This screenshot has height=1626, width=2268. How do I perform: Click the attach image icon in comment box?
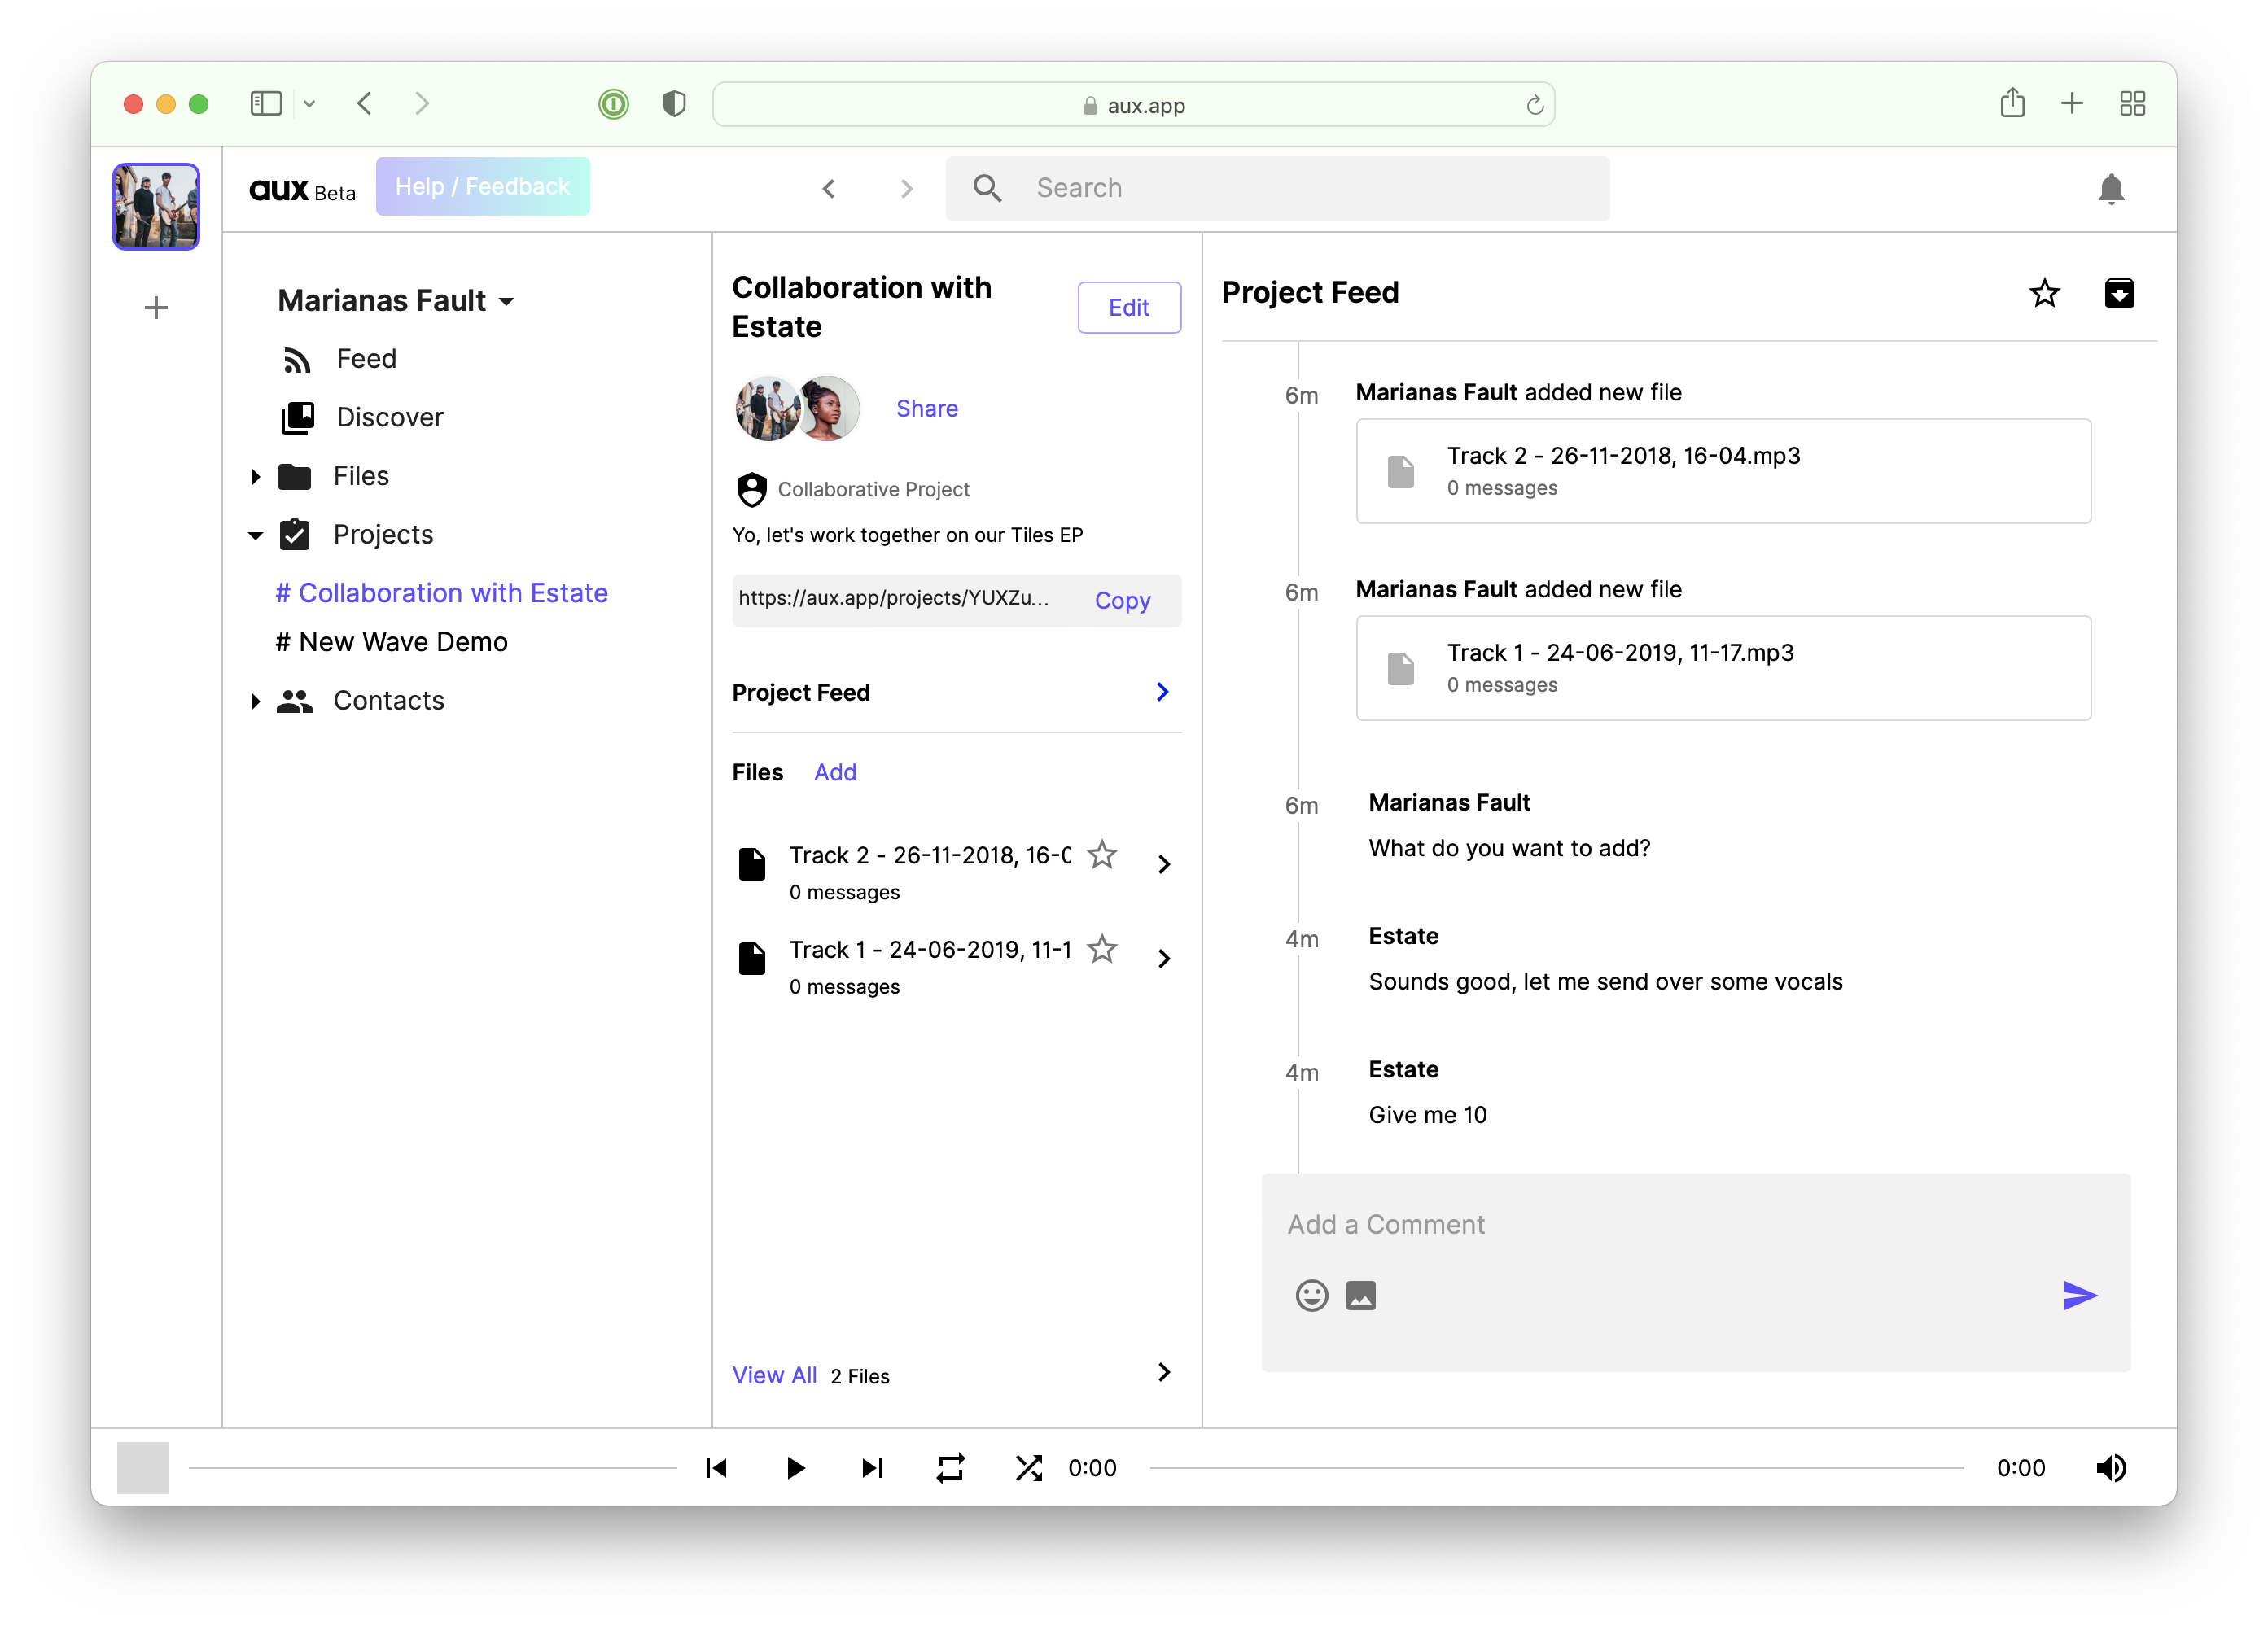[1360, 1296]
